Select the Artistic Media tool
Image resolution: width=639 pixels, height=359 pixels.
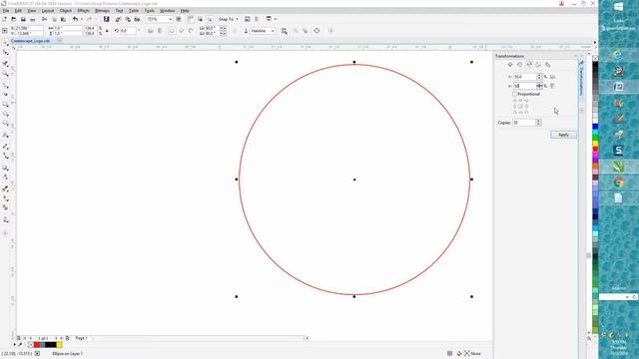pyautogui.click(x=5, y=94)
